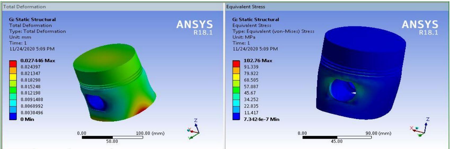Click the 0.027446 Max legend label
Image resolution: width=453 pixels, height=149 pixels.
(38, 60)
